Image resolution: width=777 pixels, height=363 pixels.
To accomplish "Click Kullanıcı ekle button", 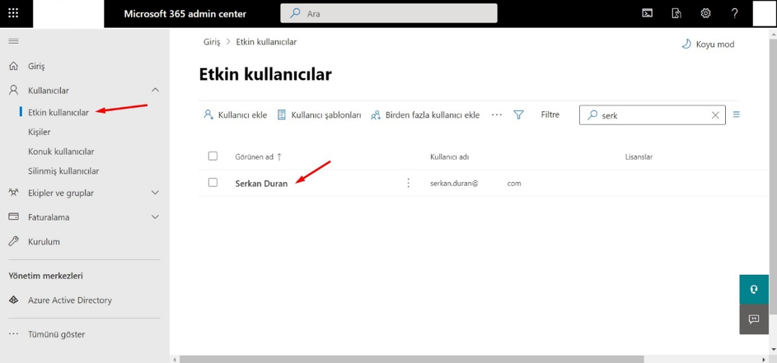I will coord(236,115).
